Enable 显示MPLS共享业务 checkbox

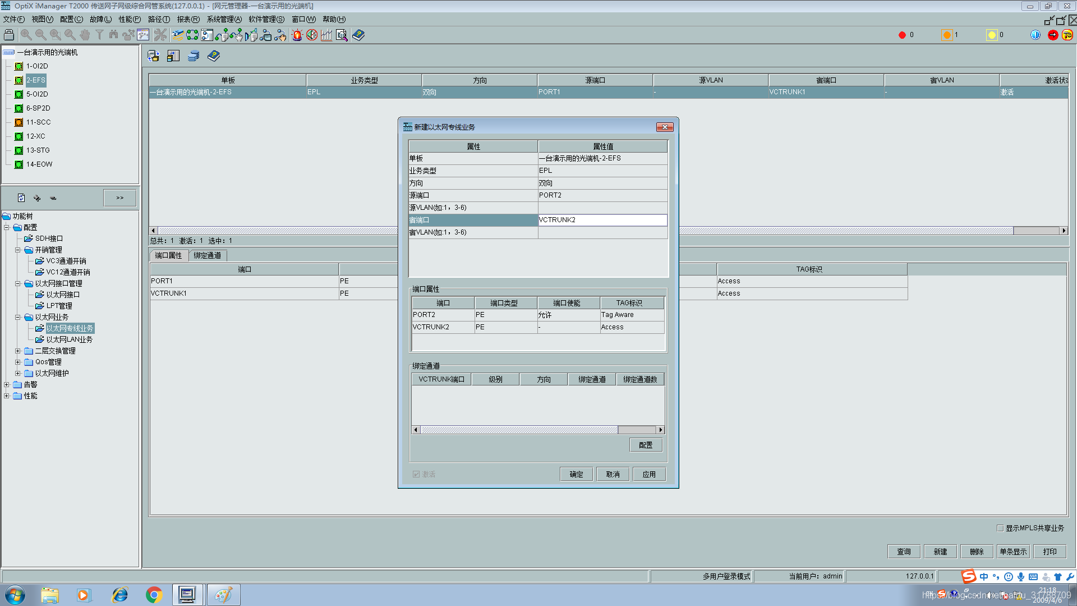tap(1000, 528)
